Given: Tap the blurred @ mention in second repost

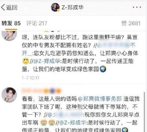Looking at the screenshot, I should 65,115.
